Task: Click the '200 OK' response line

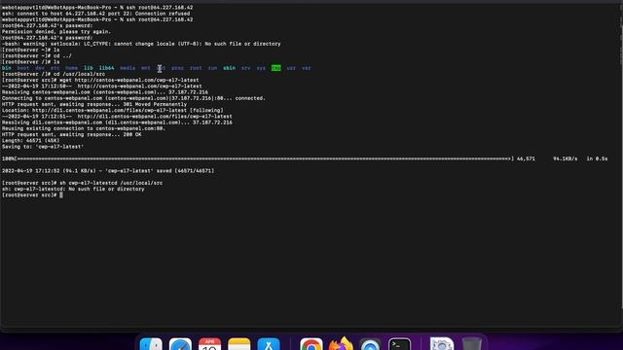Action: (x=71, y=134)
